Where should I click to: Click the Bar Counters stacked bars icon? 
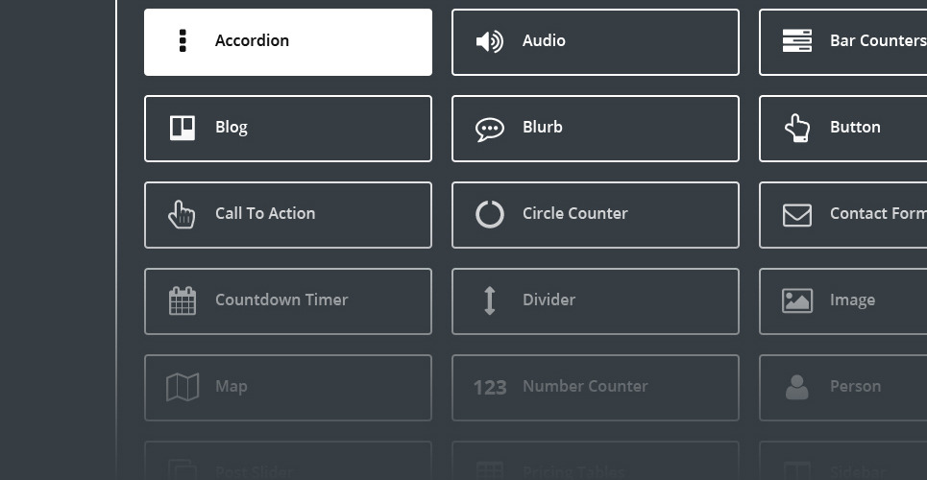(x=797, y=41)
